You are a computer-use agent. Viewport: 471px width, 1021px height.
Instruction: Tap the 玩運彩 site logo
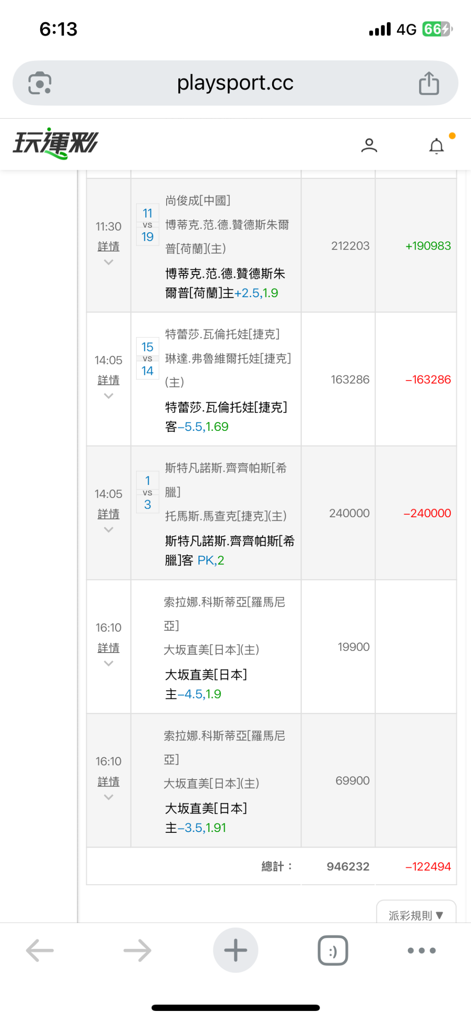[56, 143]
